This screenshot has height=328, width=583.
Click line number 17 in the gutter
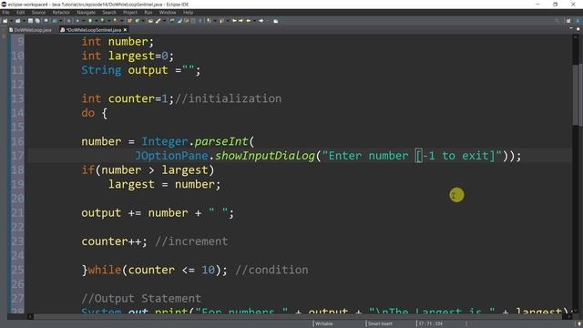(x=17, y=156)
